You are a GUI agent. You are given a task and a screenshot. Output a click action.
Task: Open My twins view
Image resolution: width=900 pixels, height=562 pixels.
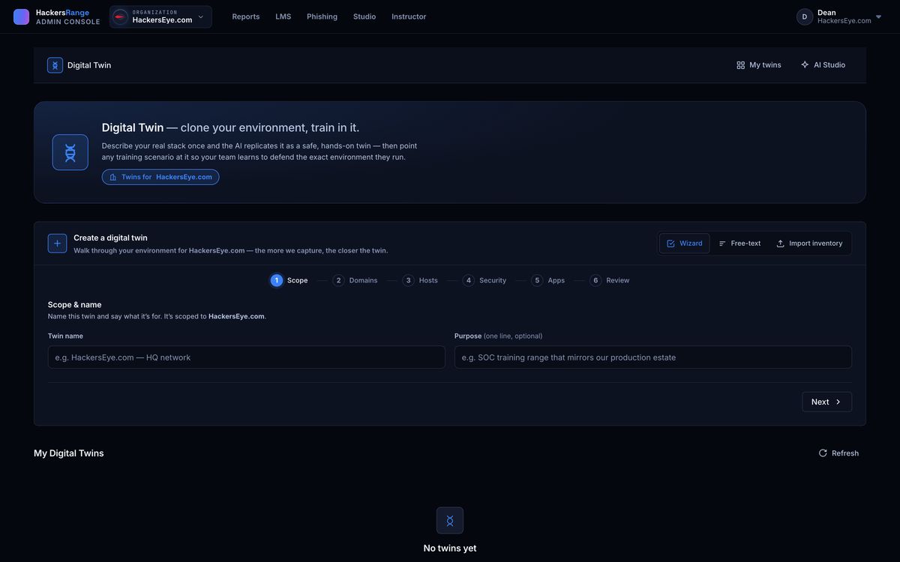click(759, 65)
